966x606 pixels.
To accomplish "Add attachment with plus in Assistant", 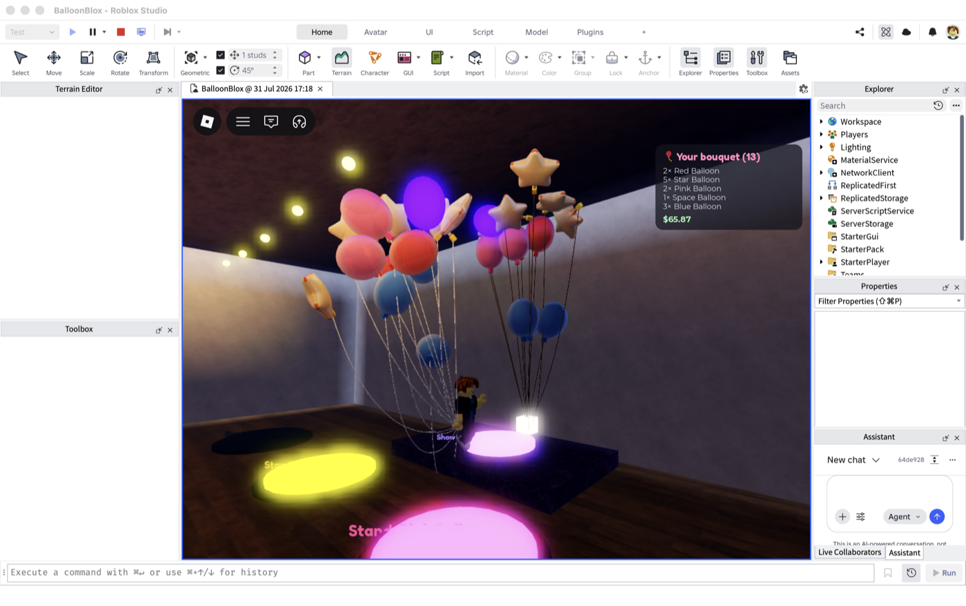I will click(x=842, y=516).
